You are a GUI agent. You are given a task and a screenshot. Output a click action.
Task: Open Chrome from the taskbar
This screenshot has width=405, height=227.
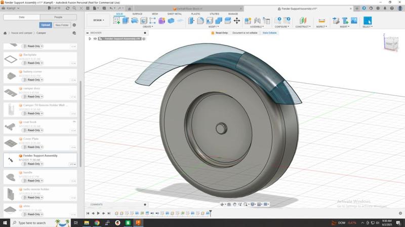tap(97, 223)
